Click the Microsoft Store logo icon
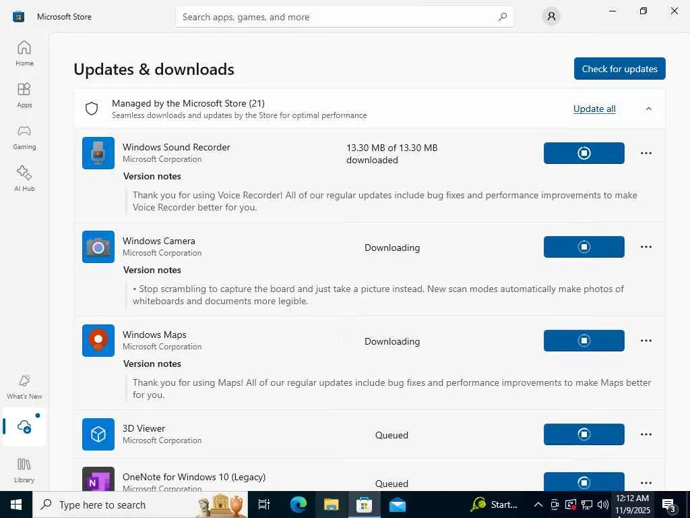The height and width of the screenshot is (518, 690). 18,17
